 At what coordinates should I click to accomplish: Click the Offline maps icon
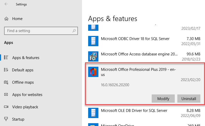tap(6, 82)
